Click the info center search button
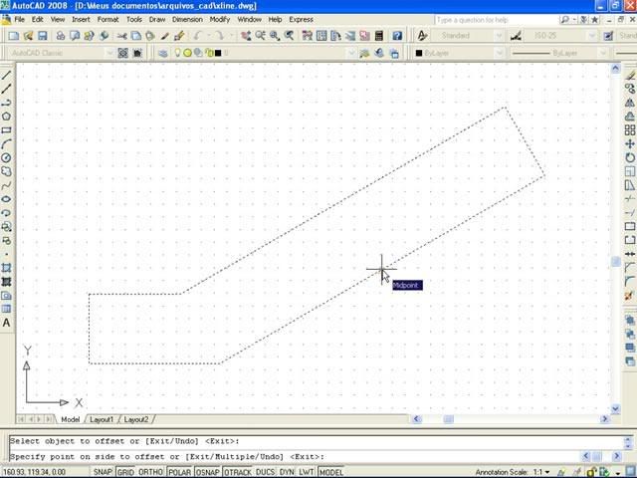The image size is (637, 478). tap(564, 20)
